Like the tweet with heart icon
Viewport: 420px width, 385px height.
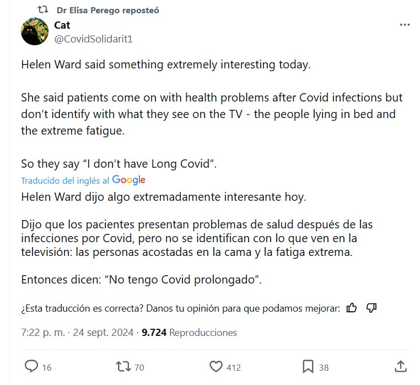tap(216, 367)
